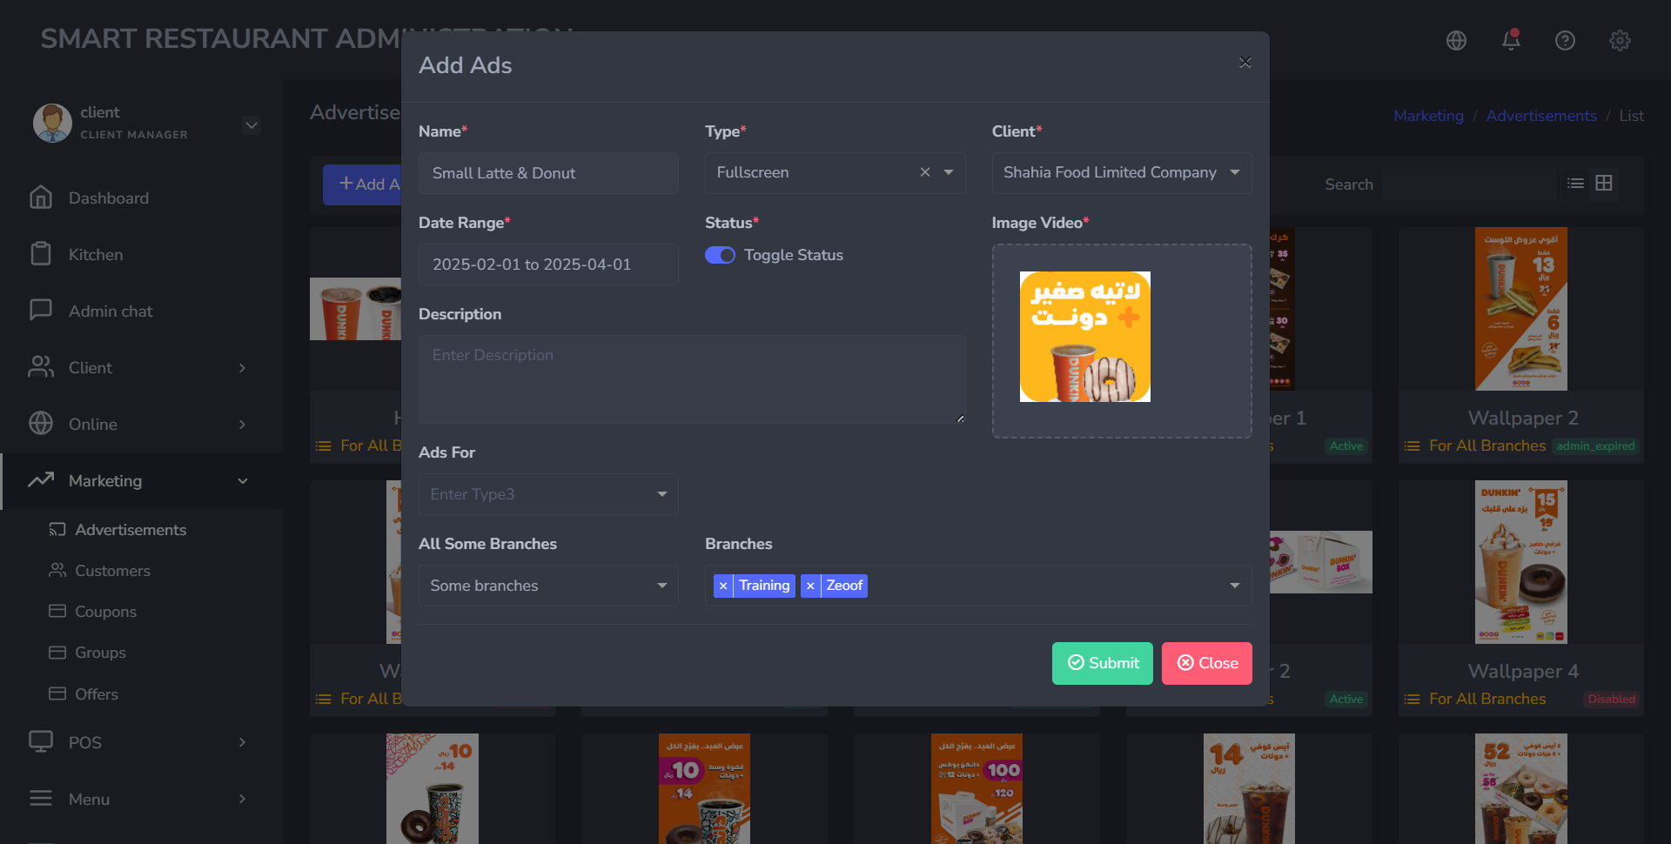Image resolution: width=1671 pixels, height=844 pixels.
Task: Open the help question mark icon
Action: pos(1565,40)
